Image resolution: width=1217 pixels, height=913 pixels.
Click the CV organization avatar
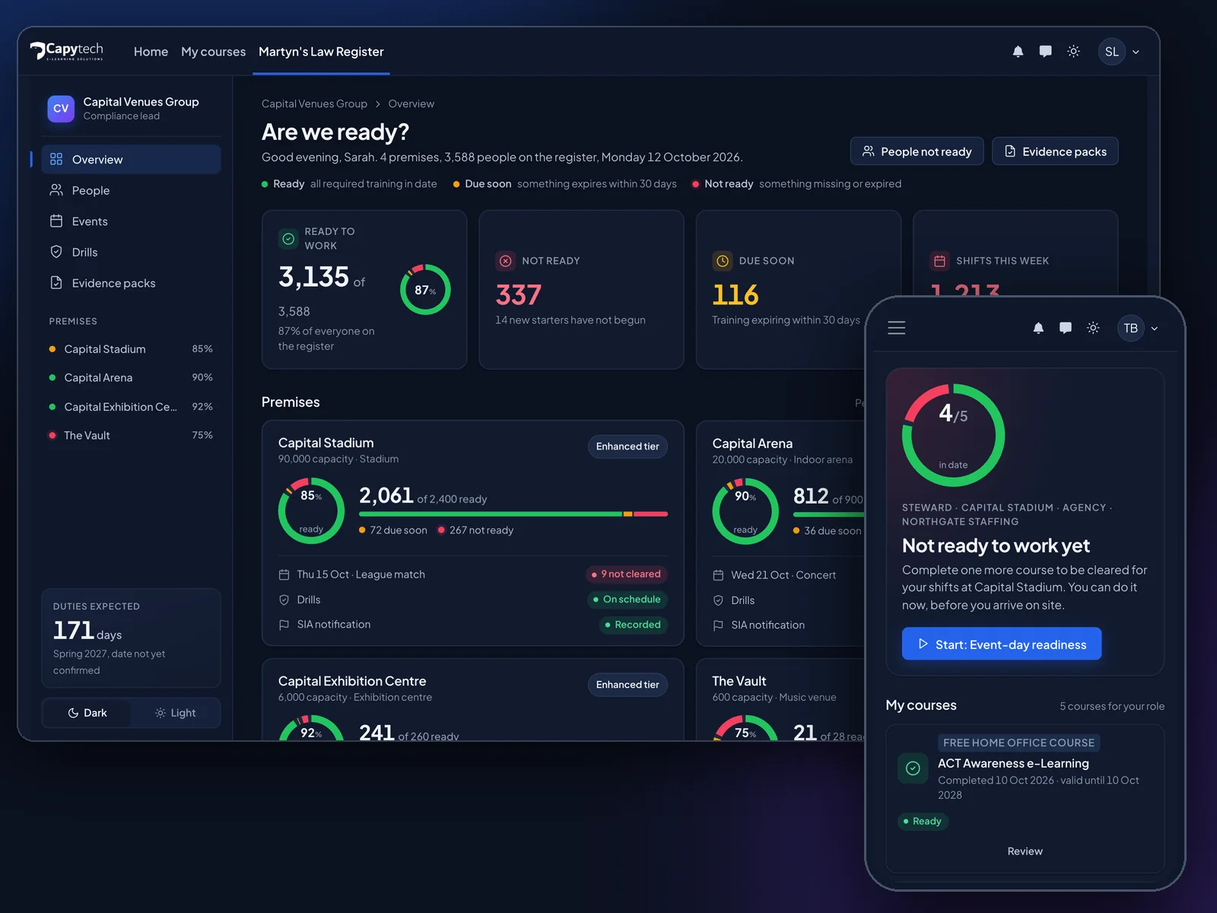tap(61, 109)
